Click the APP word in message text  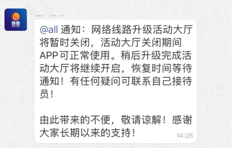(x=49, y=56)
